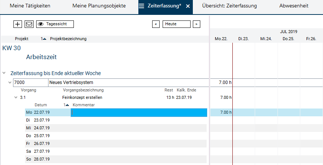The image size is (323, 165).
Task: Go to next week with » arrow
Action: [x=197, y=24]
